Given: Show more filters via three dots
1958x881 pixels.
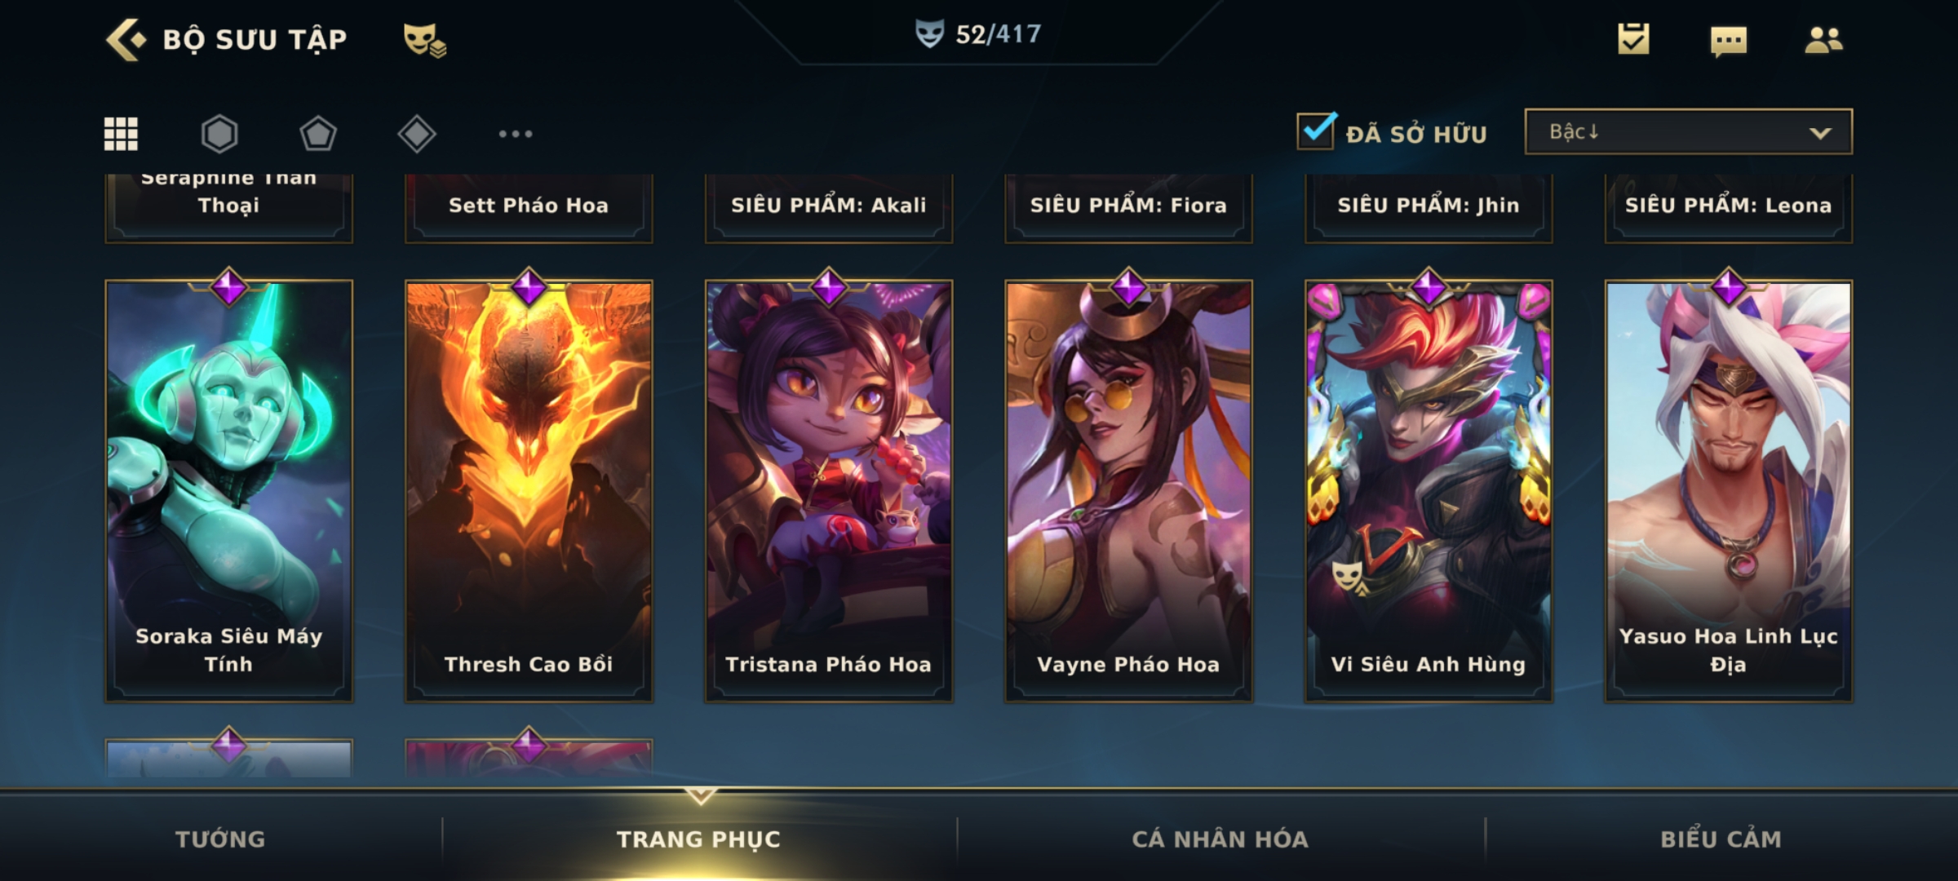Looking at the screenshot, I should pos(516,134).
